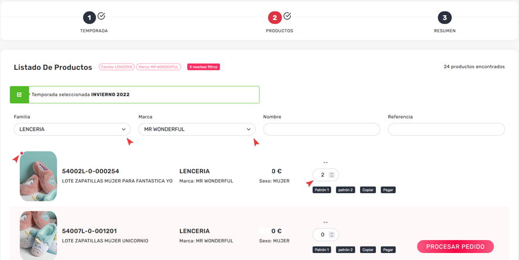Image resolution: width=519 pixels, height=260 pixels.
Task: Apply 'Patrón 1' to product 54002L-0-000254
Action: click(322, 190)
